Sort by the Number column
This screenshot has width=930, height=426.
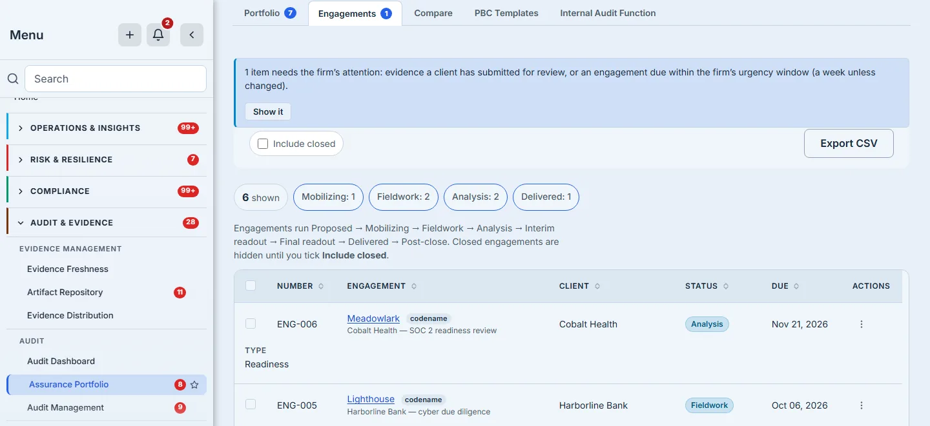tap(300, 286)
